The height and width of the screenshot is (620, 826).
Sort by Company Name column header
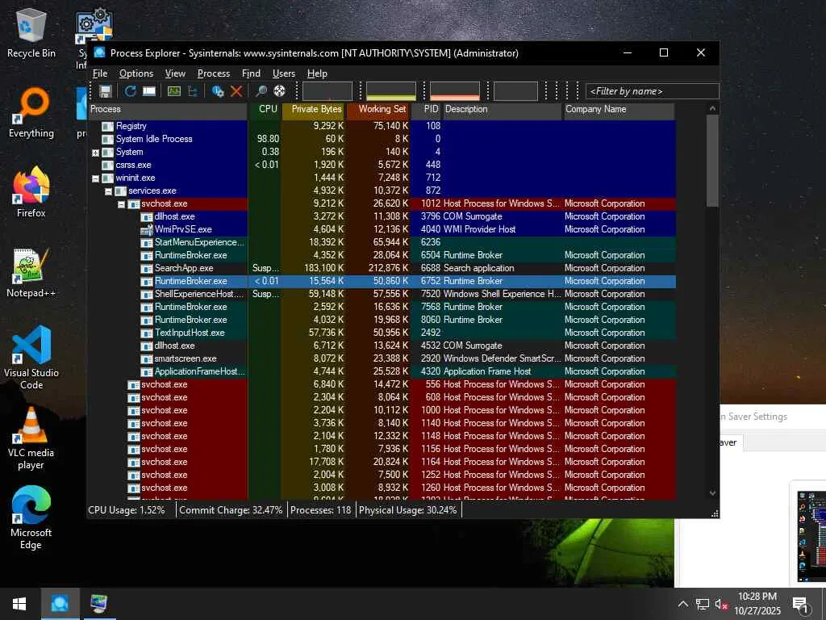pos(619,110)
